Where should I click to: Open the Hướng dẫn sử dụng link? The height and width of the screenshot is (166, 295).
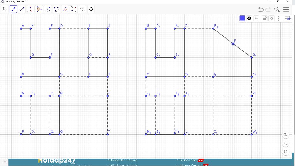(123, 160)
